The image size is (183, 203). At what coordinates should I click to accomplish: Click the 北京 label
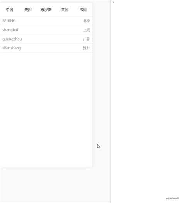(x=86, y=21)
